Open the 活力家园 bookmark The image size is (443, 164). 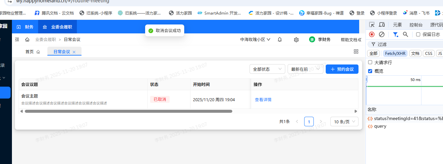(180, 13)
